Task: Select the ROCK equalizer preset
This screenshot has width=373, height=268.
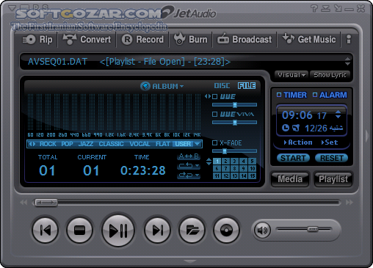Action: tap(48, 144)
